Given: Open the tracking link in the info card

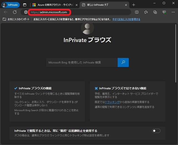Looking at the screenshot, I should pos(112,102).
